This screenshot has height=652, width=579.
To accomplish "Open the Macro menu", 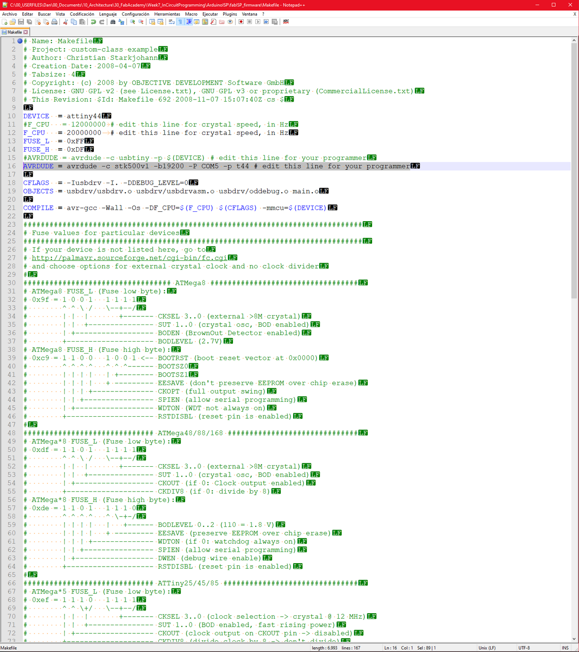I will (x=191, y=14).
